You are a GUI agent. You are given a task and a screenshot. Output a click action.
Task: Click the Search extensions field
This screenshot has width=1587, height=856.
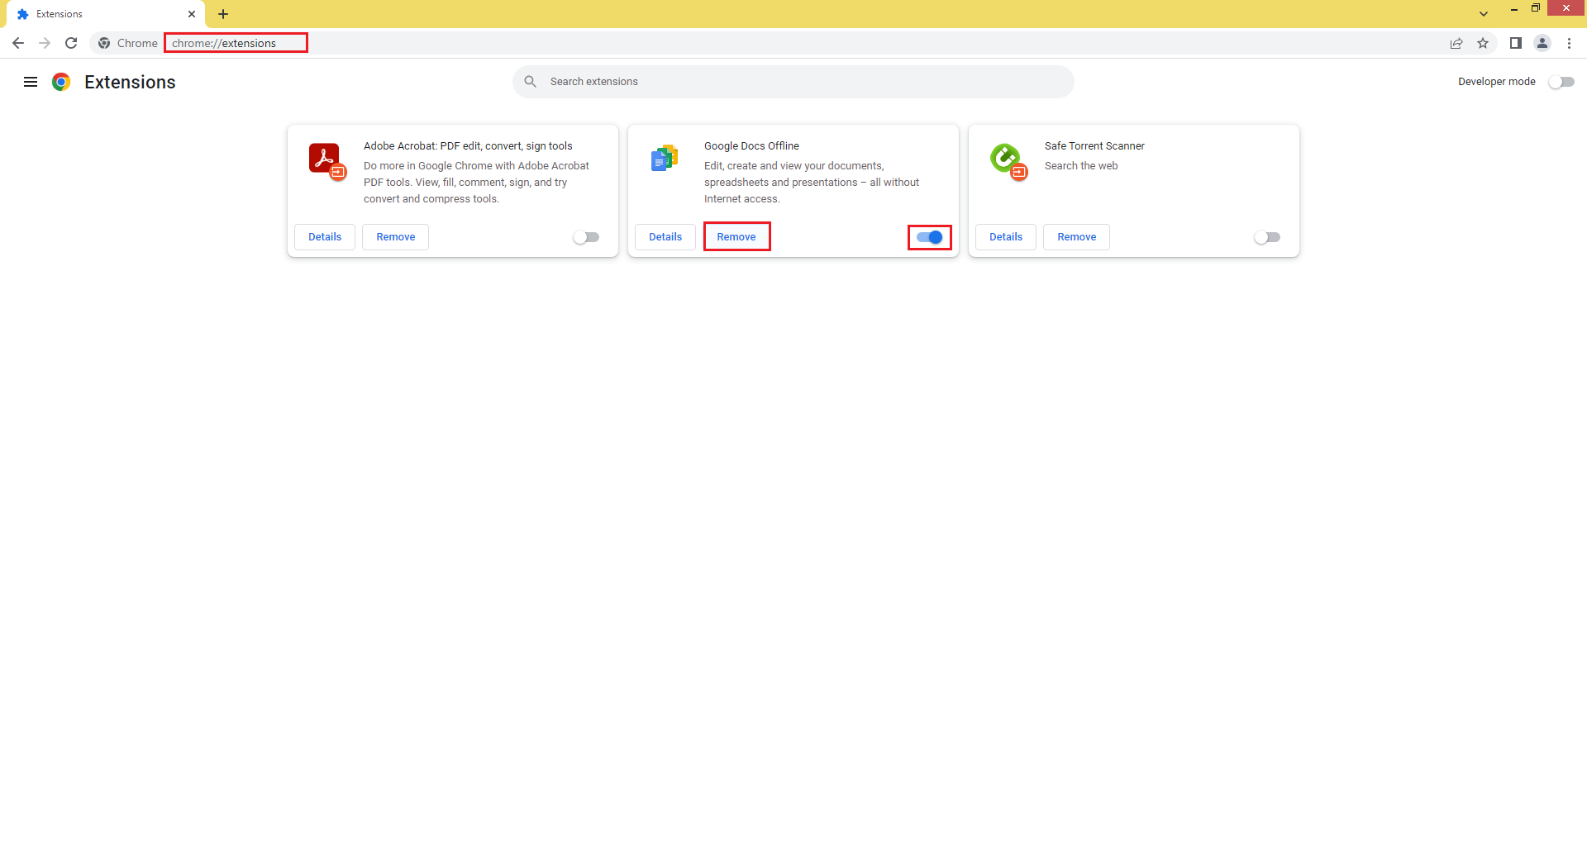793,82
